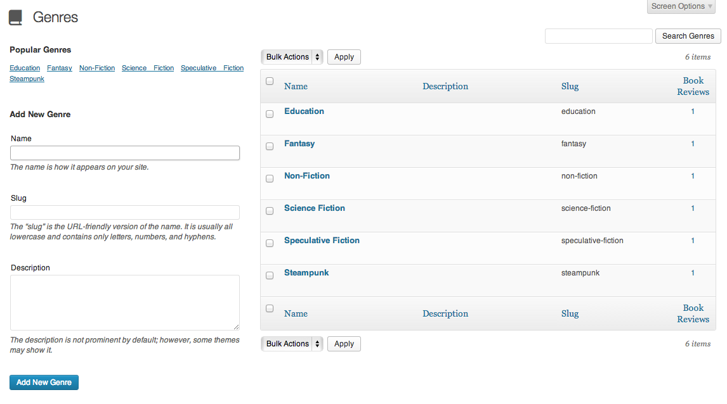Check the Education row checkbox

(270, 115)
